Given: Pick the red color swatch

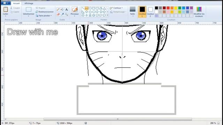Looking at the screenshot, I should click(x=168, y=8).
